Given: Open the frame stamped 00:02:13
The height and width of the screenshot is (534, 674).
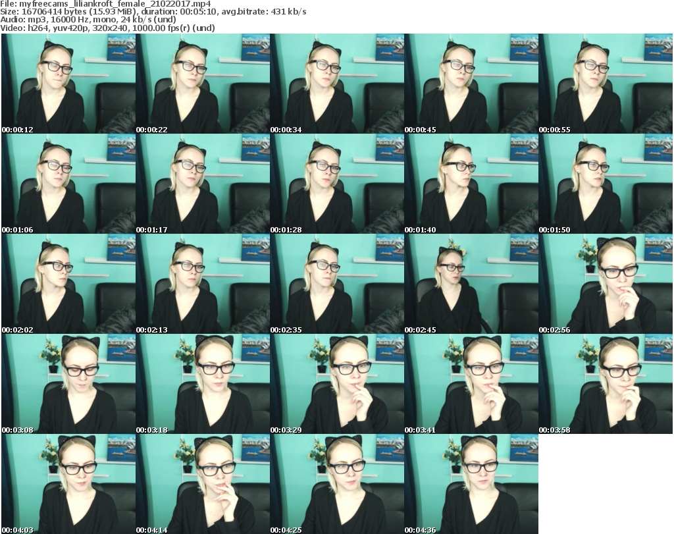Looking at the screenshot, I should (203, 284).
